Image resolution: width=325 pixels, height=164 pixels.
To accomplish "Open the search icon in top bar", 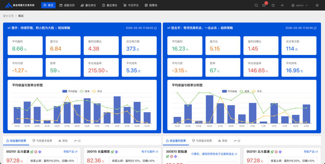I will (x=256, y=6).
